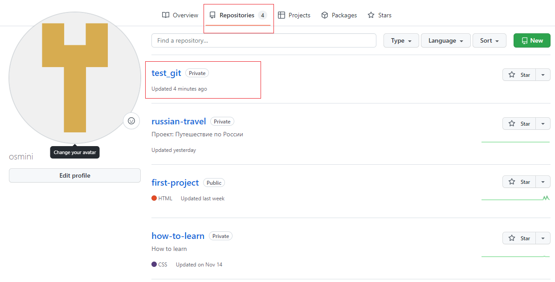Open the Type filter dropdown
555x282 pixels.
[x=401, y=40]
